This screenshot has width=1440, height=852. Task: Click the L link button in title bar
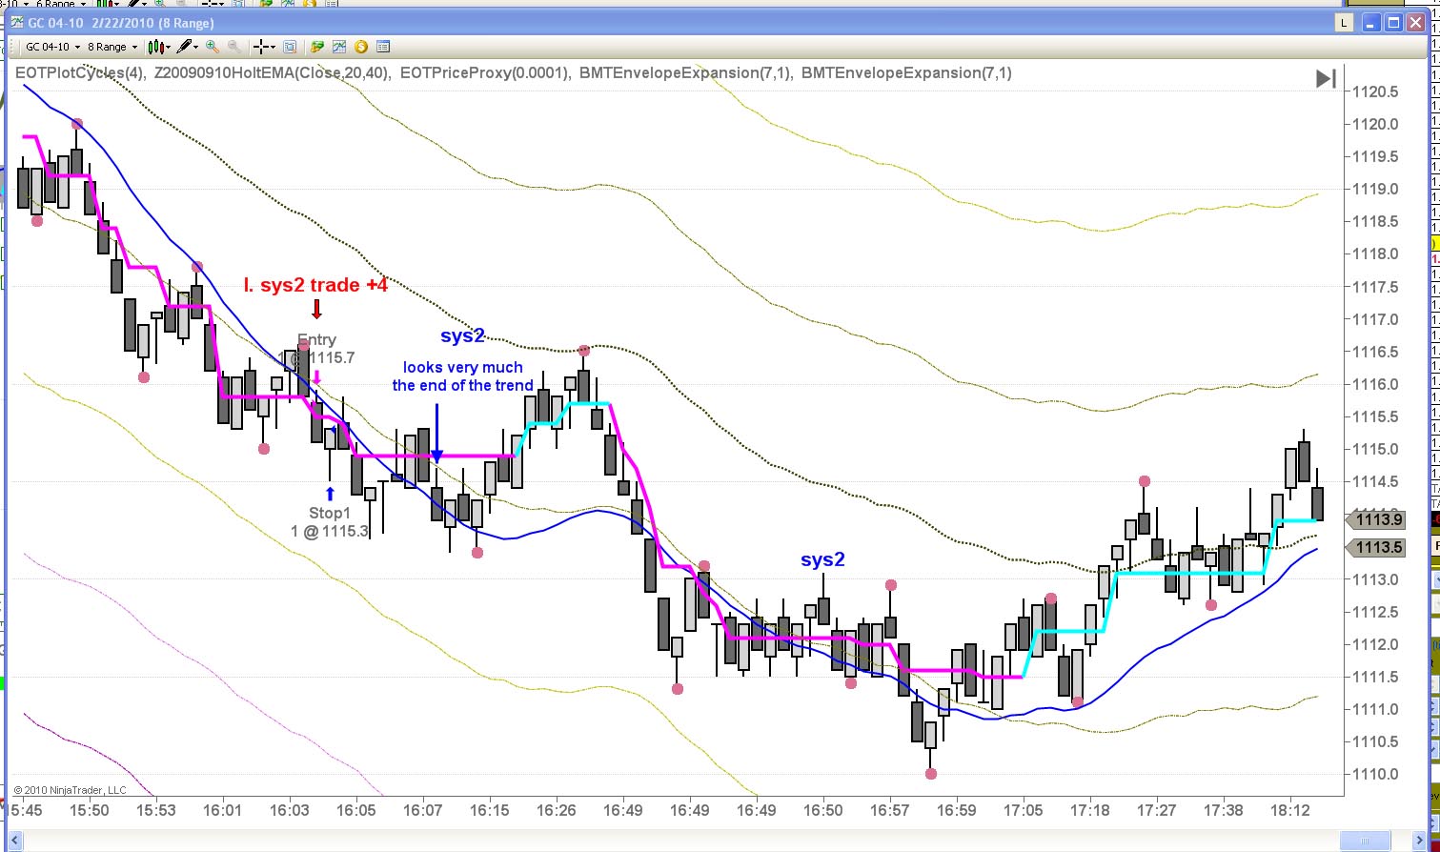pos(1345,23)
